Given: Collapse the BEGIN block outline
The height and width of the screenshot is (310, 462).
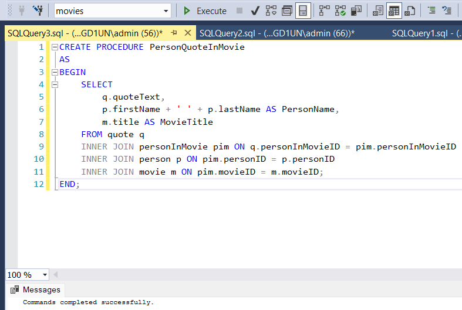Looking at the screenshot, I should [55, 72].
